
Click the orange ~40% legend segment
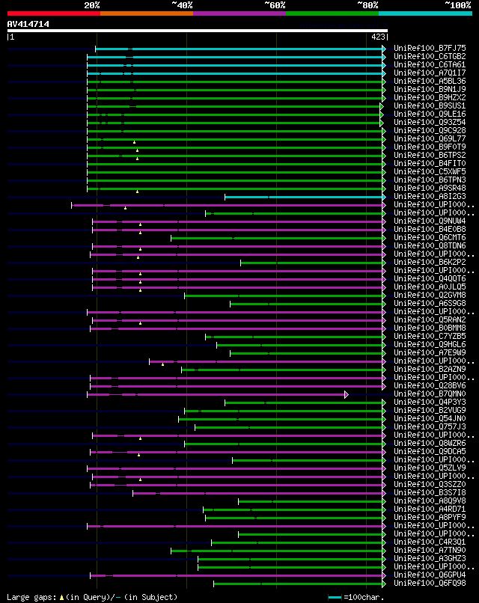click(147, 13)
